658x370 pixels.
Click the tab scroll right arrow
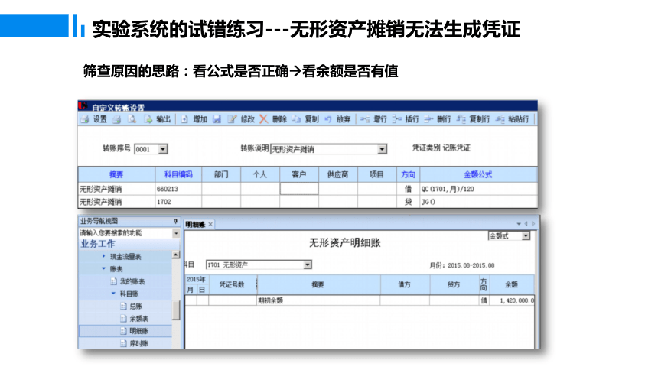point(533,224)
